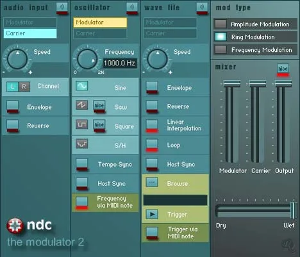Click the 1000.0 Hz frequency field
This screenshot has width=300, height=257.
pyautogui.click(x=120, y=63)
